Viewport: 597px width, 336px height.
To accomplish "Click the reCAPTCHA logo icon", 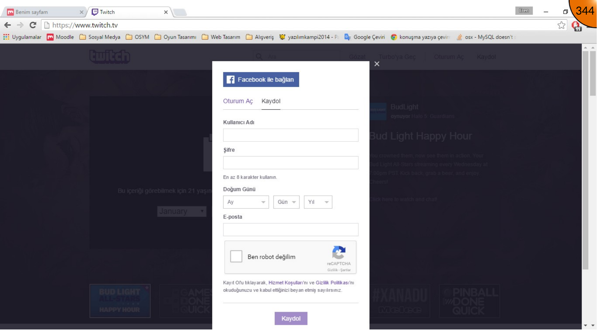I will pyautogui.click(x=339, y=252).
